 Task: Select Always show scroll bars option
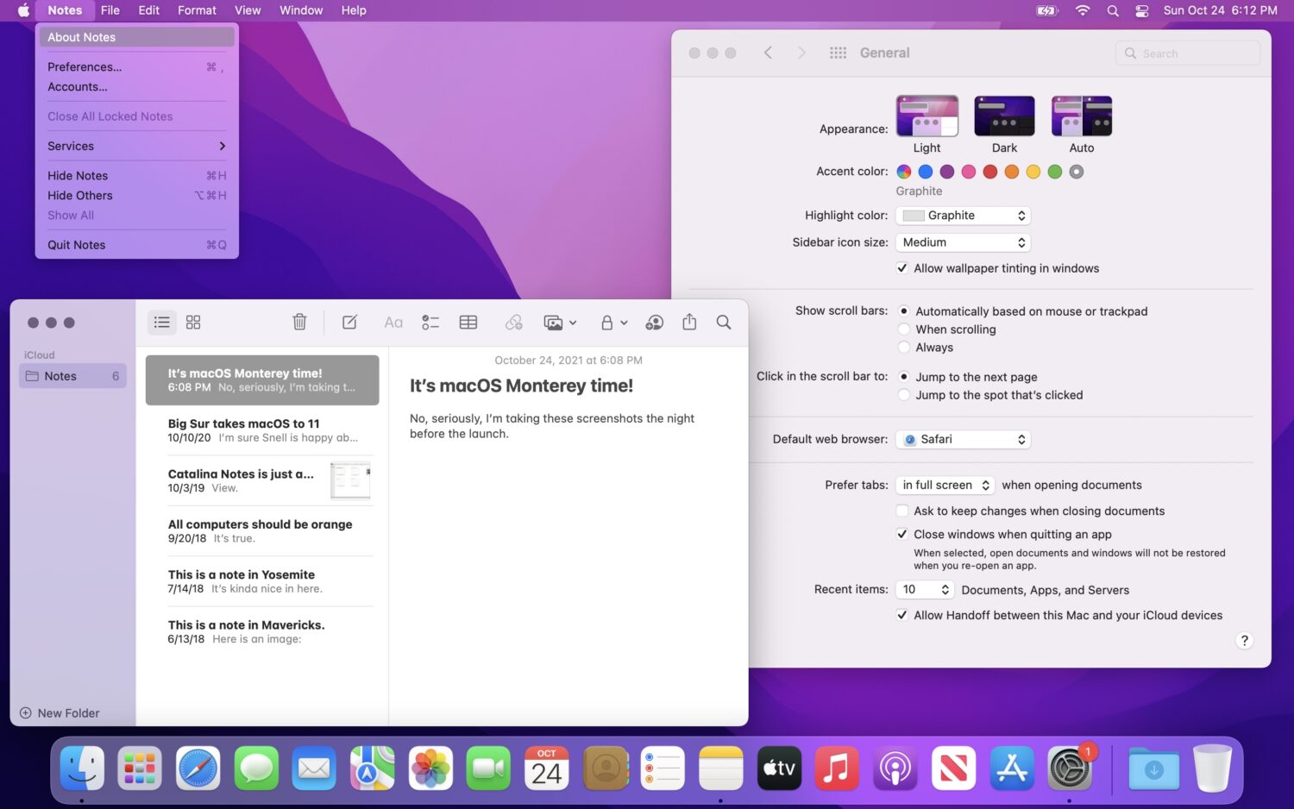coord(904,348)
